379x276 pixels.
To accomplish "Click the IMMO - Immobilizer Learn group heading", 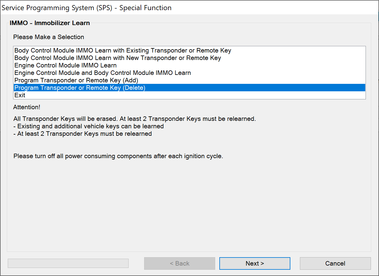I will click(x=50, y=23).
